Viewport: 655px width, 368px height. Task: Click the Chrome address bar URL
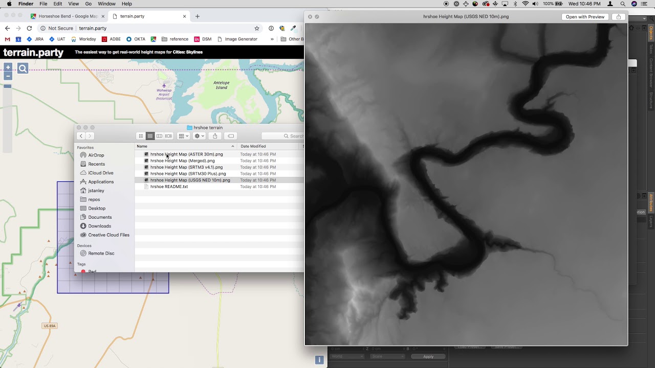[x=93, y=28]
